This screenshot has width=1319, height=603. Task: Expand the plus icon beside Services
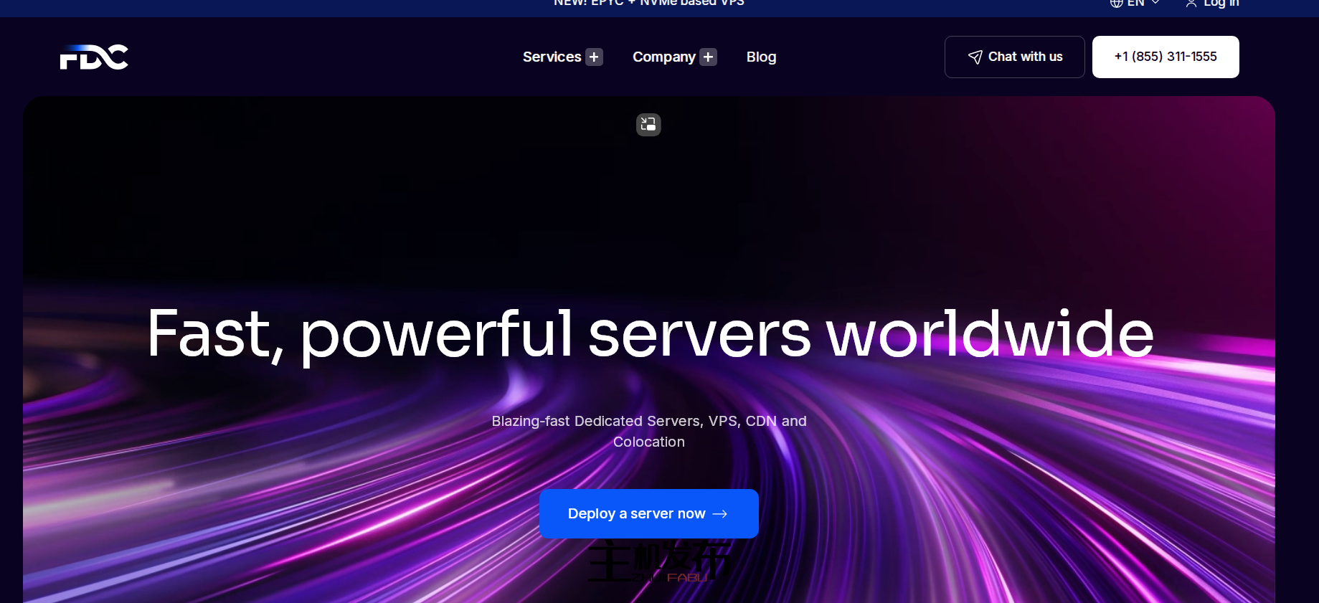point(594,57)
